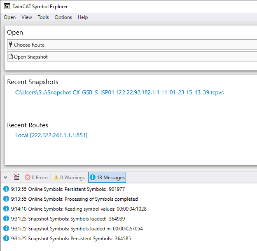Select message Persistent Symbols: 364585

71,238
